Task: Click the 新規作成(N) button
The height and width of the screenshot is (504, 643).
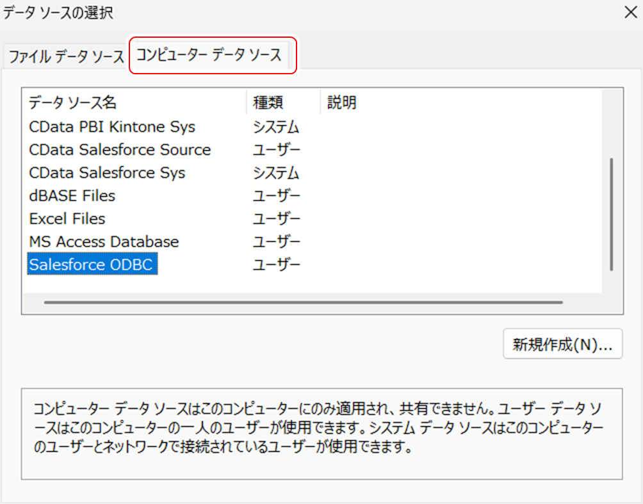Action: point(562,344)
